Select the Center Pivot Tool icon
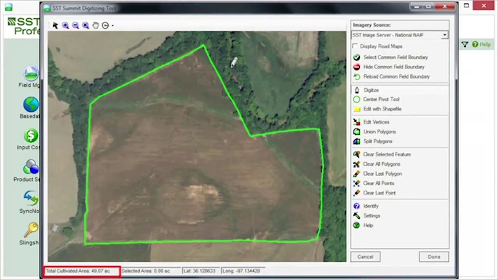This screenshot has width=498, height=280. (x=356, y=99)
